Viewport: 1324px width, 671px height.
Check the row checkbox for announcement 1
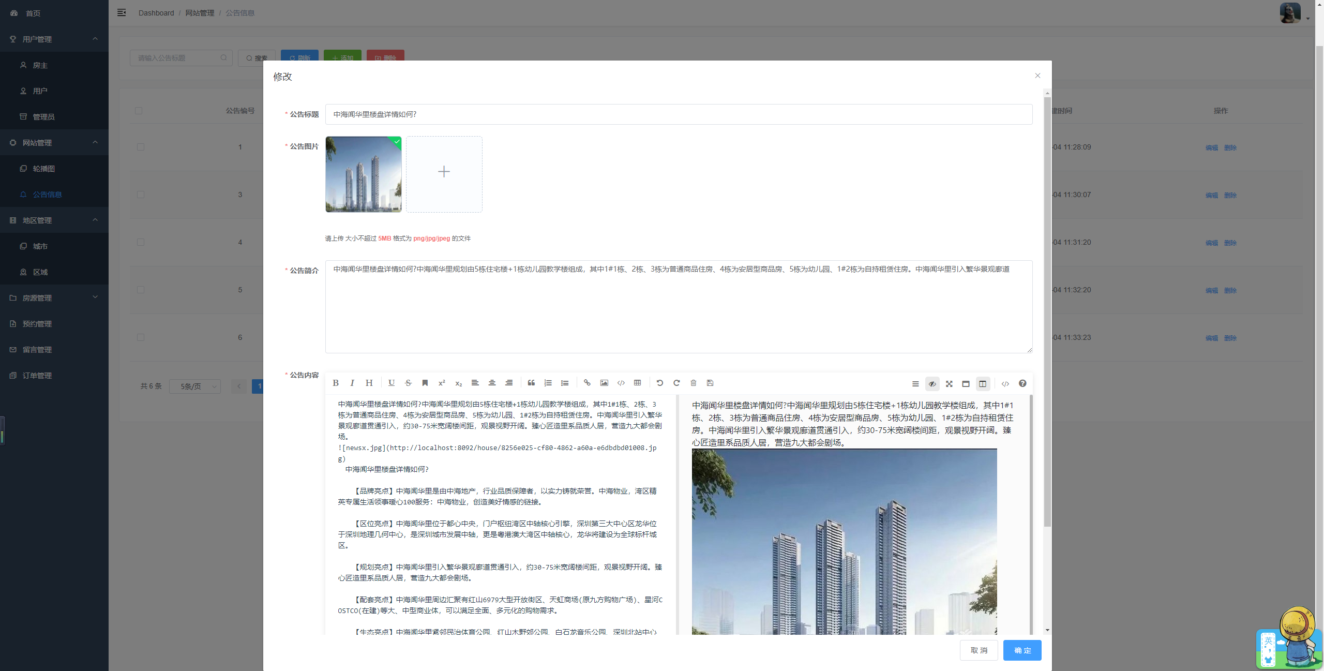point(140,147)
